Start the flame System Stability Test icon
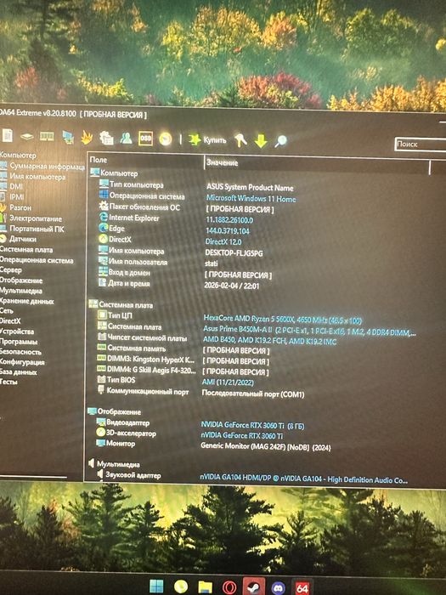 coord(87,138)
